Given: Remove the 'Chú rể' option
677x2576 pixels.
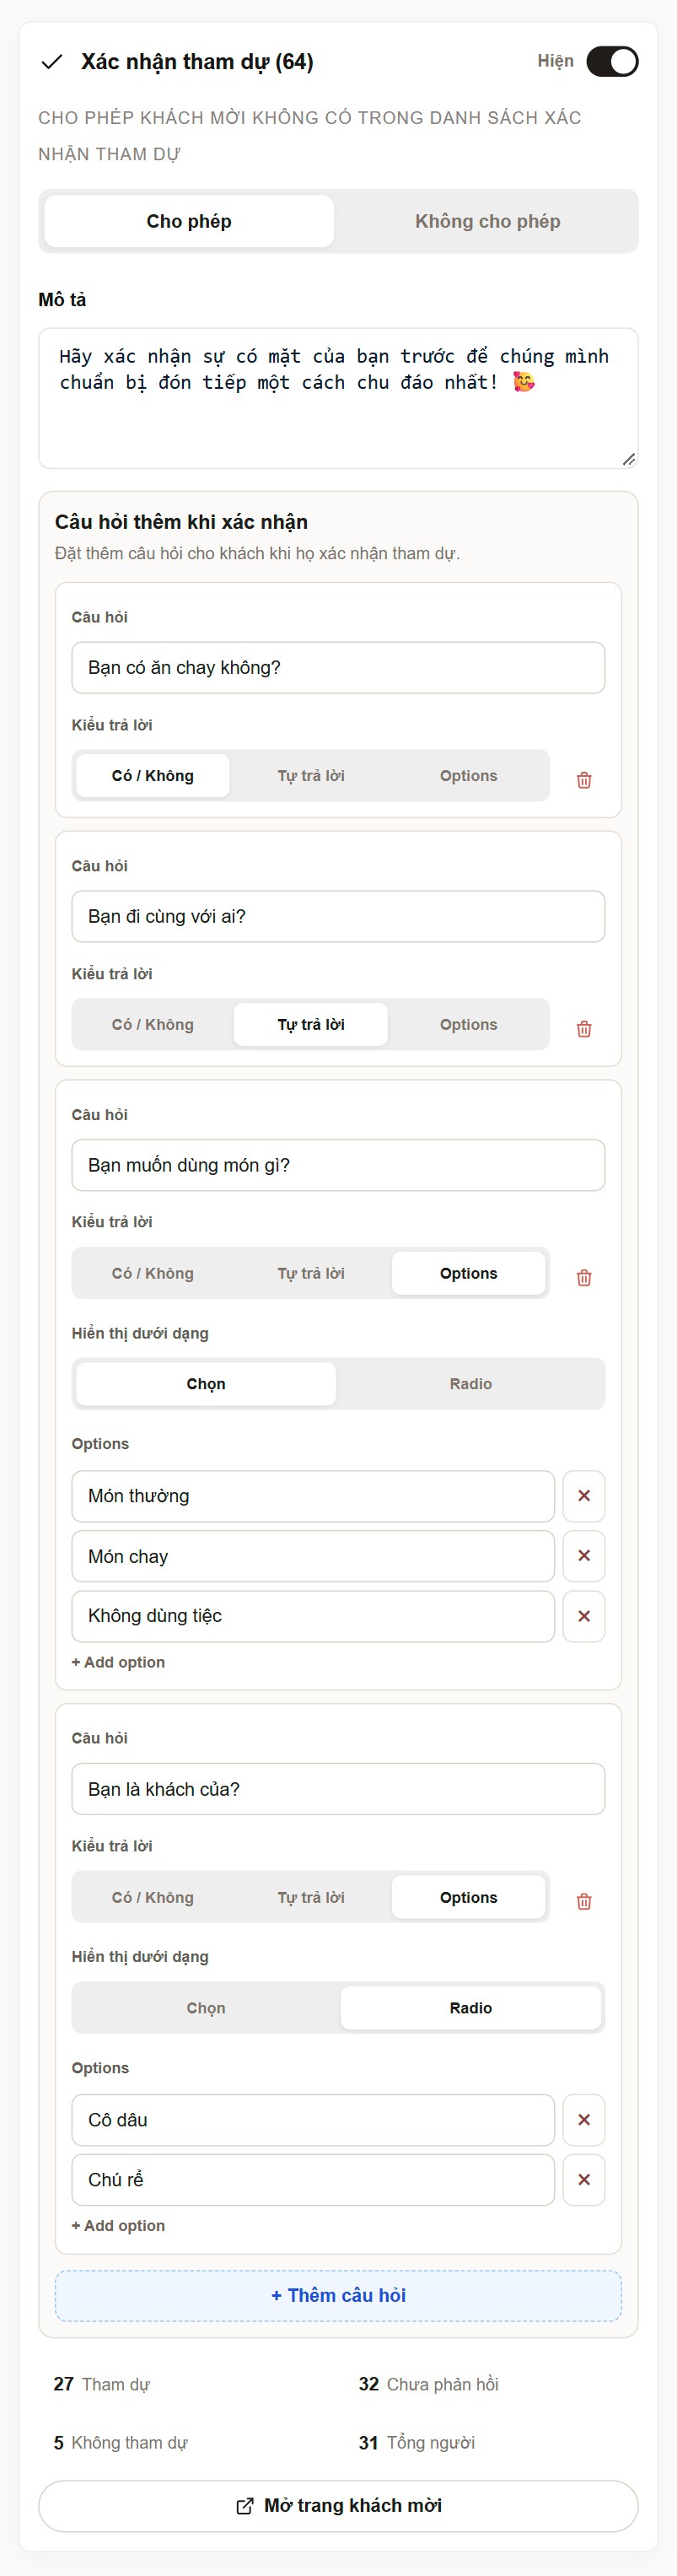Looking at the screenshot, I should click(584, 2180).
